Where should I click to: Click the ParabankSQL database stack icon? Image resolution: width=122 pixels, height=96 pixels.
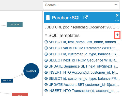(48, 18)
